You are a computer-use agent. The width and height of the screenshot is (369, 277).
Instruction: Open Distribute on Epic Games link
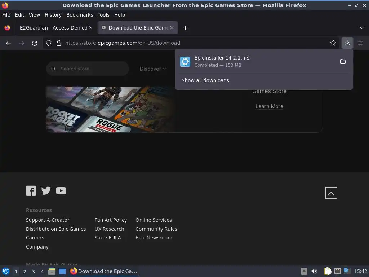pyautogui.click(x=56, y=229)
